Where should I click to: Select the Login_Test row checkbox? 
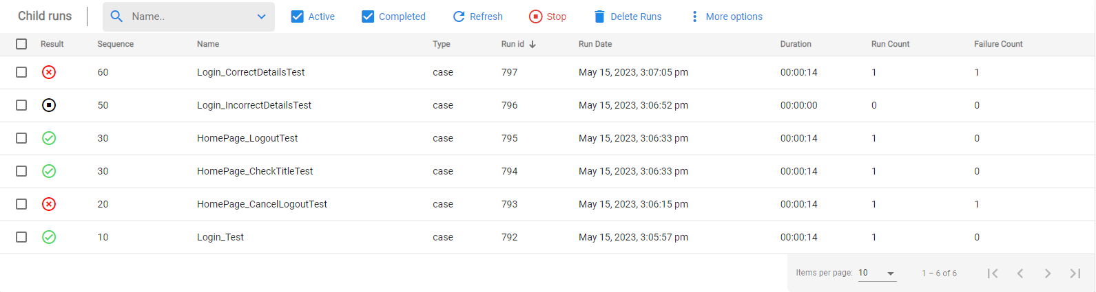[21, 237]
